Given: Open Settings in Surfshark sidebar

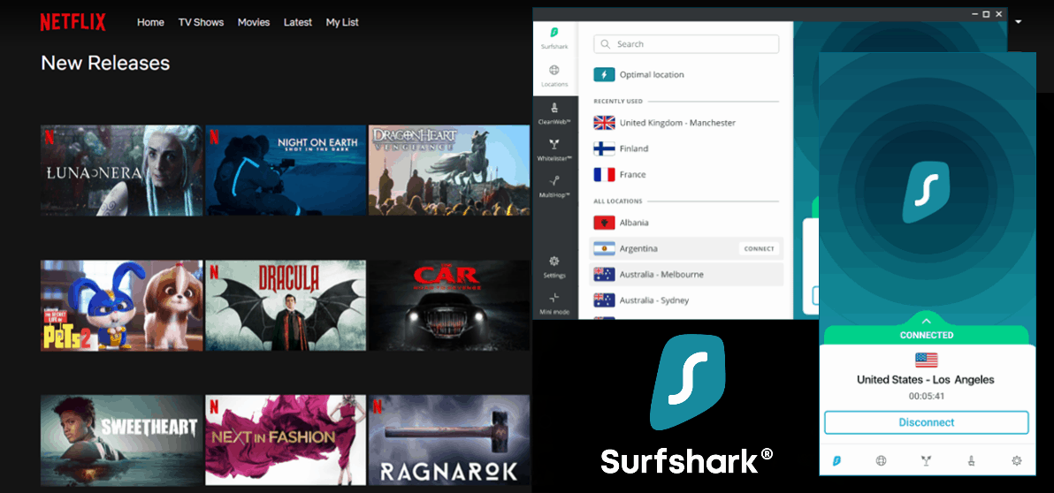Looking at the screenshot, I should point(554,267).
